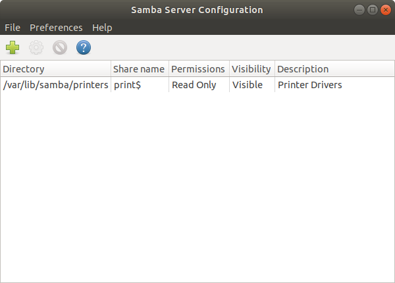Open the Help menu
This screenshot has width=395, height=283.
[x=102, y=28]
